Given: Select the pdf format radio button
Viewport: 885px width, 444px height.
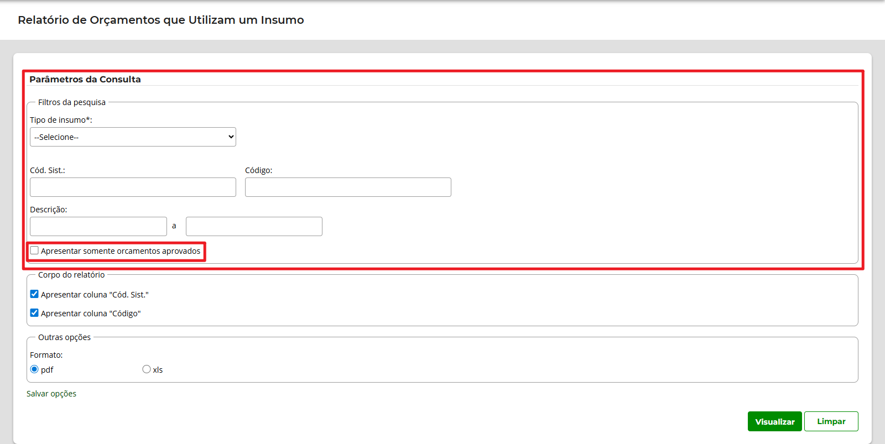Looking at the screenshot, I should tap(34, 369).
